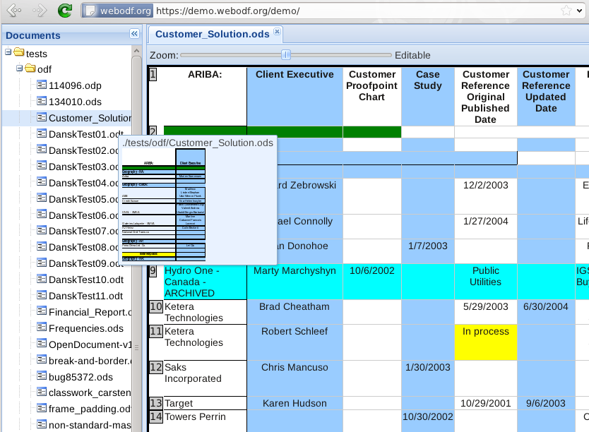The image size is (589, 432).
Task: Click the document icon beside bug85372.ods
Action: point(42,377)
